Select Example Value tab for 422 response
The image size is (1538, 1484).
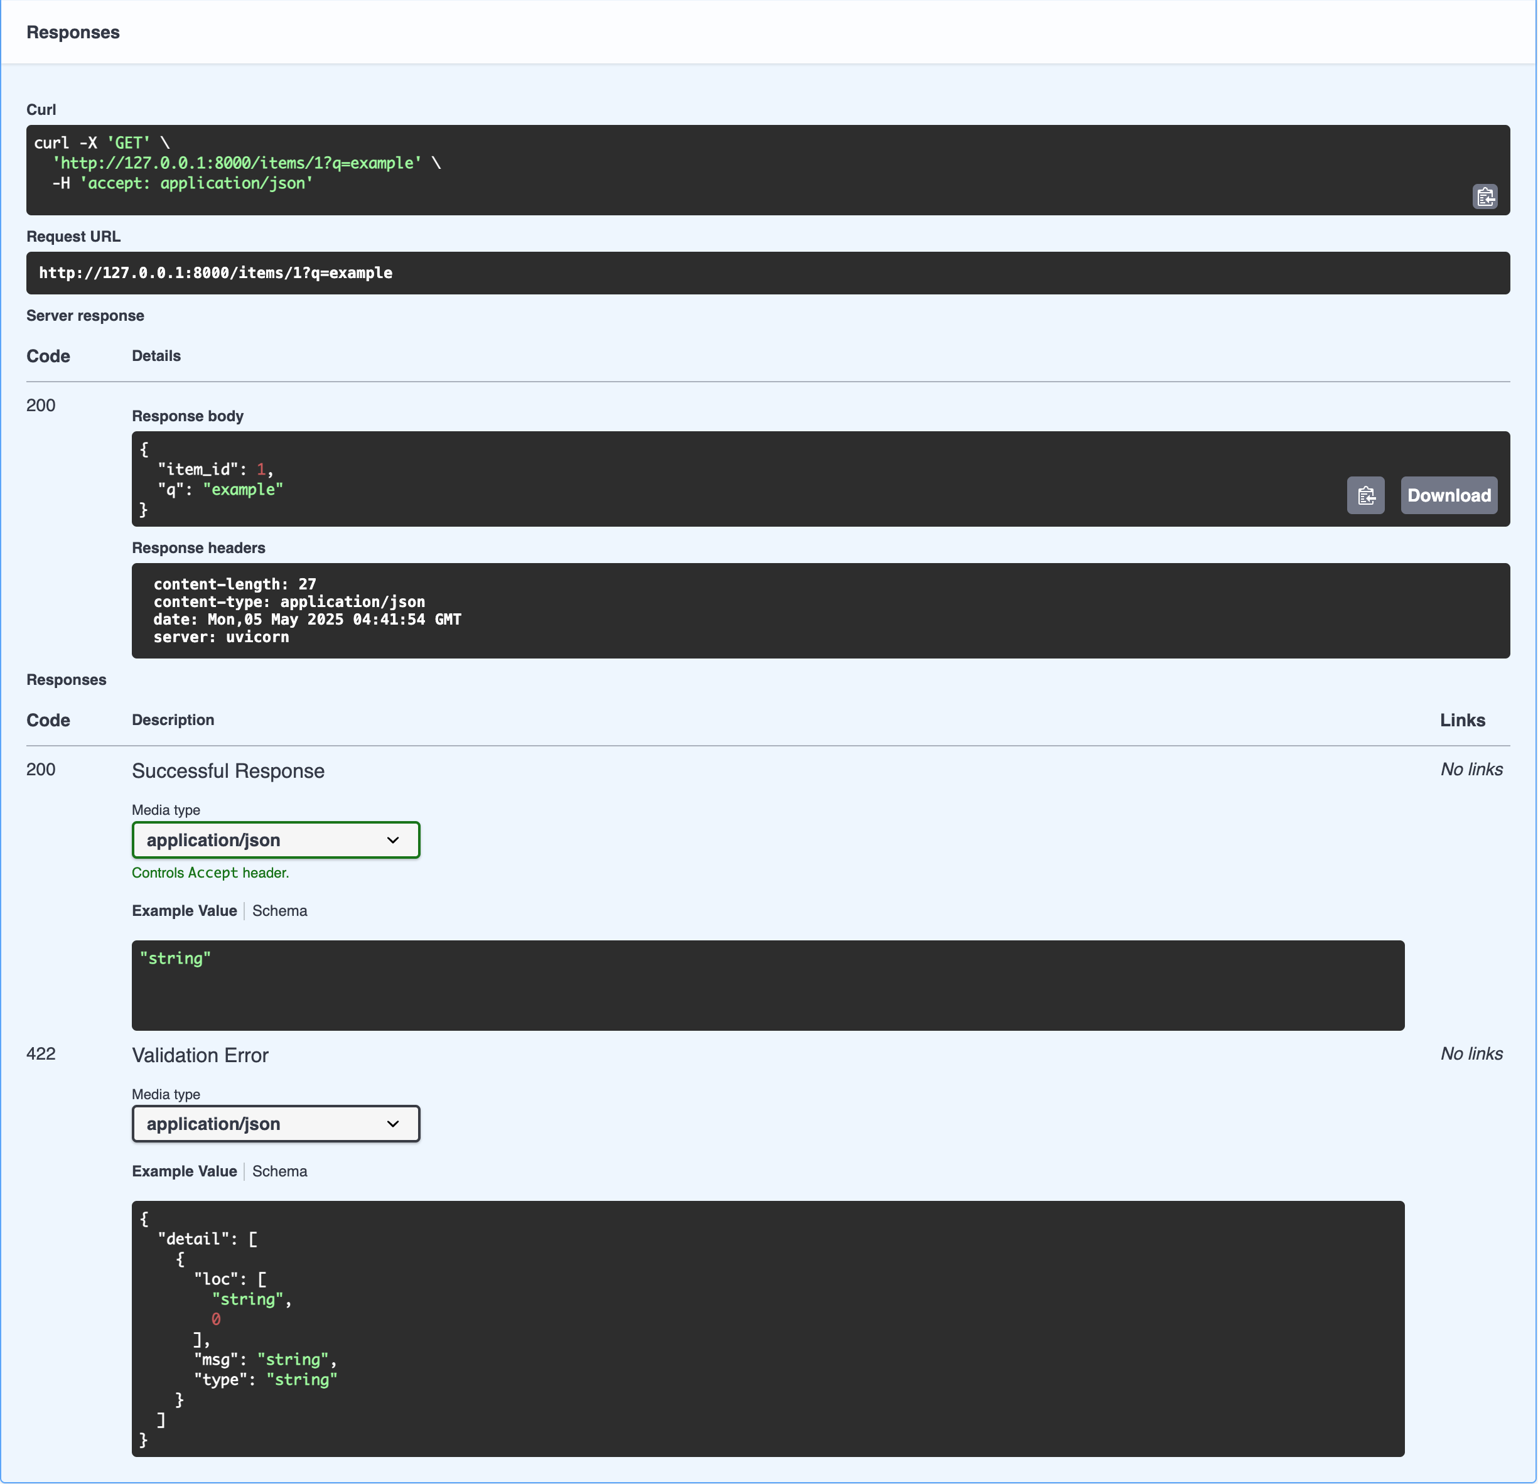185,1171
